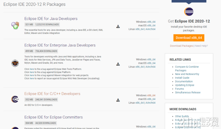This screenshot has height=129, width=221.
Task: Click the MORE DOWNLOADS heading
Action: 183,109
